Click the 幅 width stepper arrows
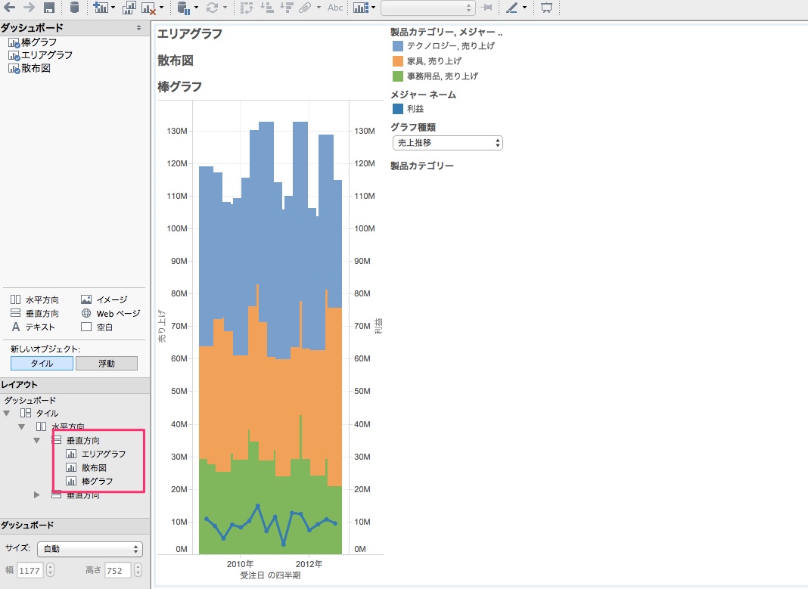808x589 pixels. 50,570
